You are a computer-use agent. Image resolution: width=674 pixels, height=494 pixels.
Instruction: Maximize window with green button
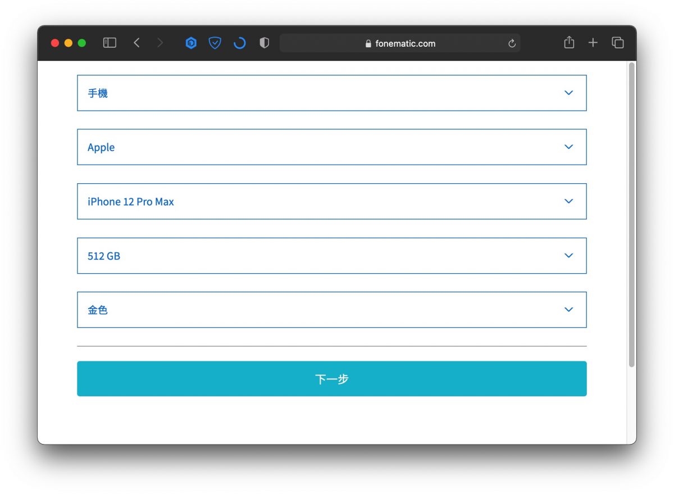[x=82, y=43]
